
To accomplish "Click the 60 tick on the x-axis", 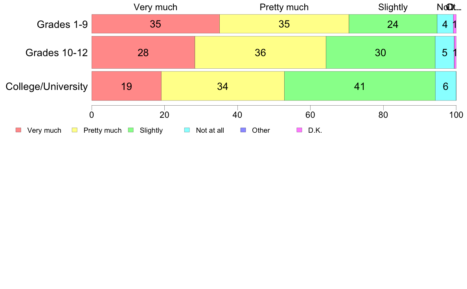I will 310,115.
